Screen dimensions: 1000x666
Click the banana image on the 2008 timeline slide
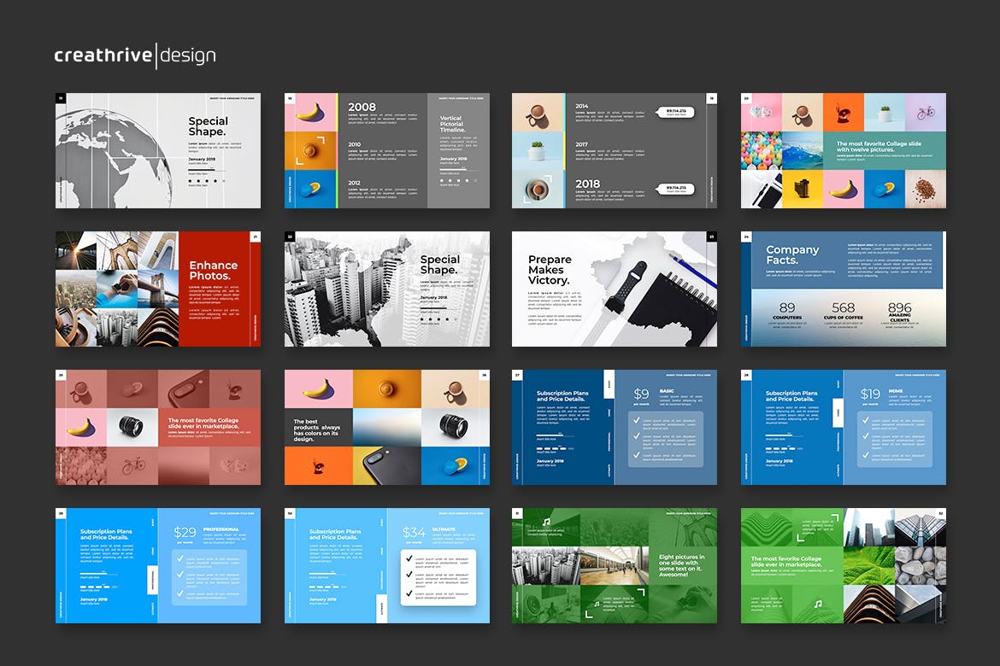311,112
